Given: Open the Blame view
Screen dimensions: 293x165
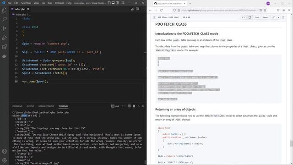Looking at the screenshot, I should pyautogui.click(x=265, y=17).
